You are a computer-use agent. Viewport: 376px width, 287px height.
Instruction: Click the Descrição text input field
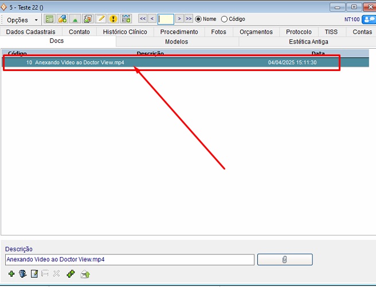(130, 260)
